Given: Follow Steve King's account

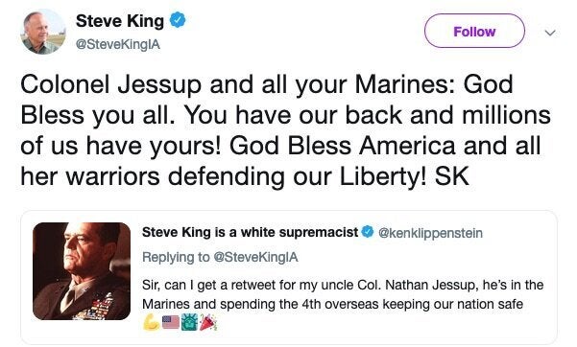Looking at the screenshot, I should coord(474,32).
